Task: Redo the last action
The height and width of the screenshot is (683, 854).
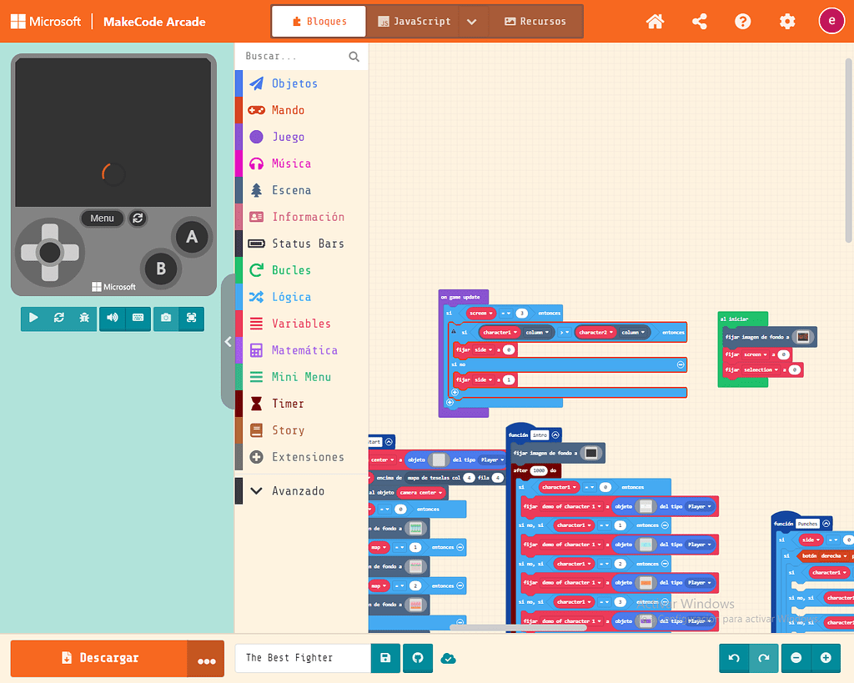Action: (x=764, y=658)
